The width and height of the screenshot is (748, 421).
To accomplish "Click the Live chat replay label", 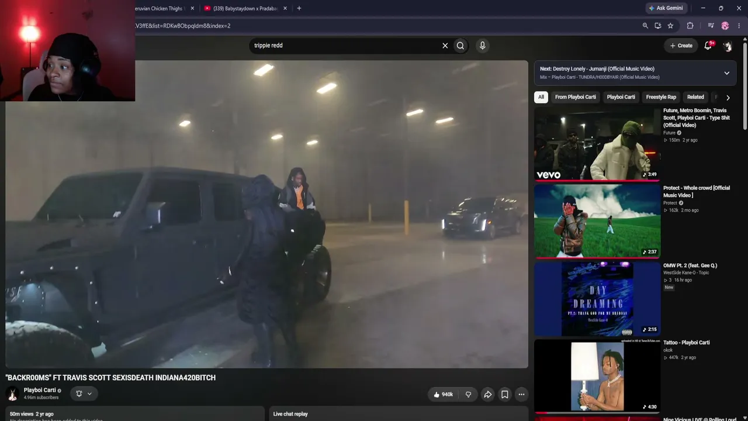I will pyautogui.click(x=290, y=414).
